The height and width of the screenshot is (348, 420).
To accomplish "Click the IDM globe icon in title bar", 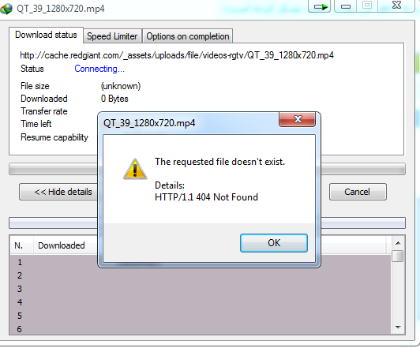I will 6,8.
